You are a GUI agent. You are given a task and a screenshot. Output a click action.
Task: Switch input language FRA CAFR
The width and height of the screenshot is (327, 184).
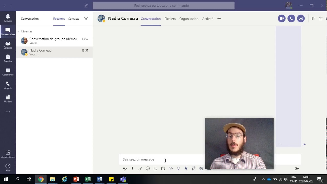[x=293, y=179]
